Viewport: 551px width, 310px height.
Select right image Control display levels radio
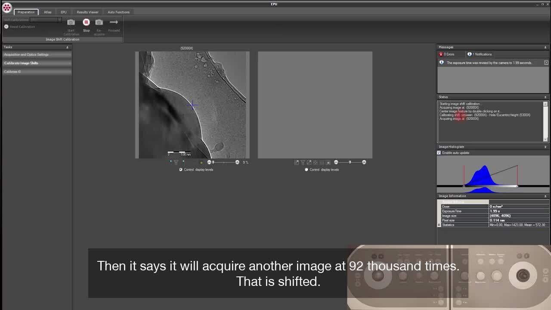[x=306, y=170]
